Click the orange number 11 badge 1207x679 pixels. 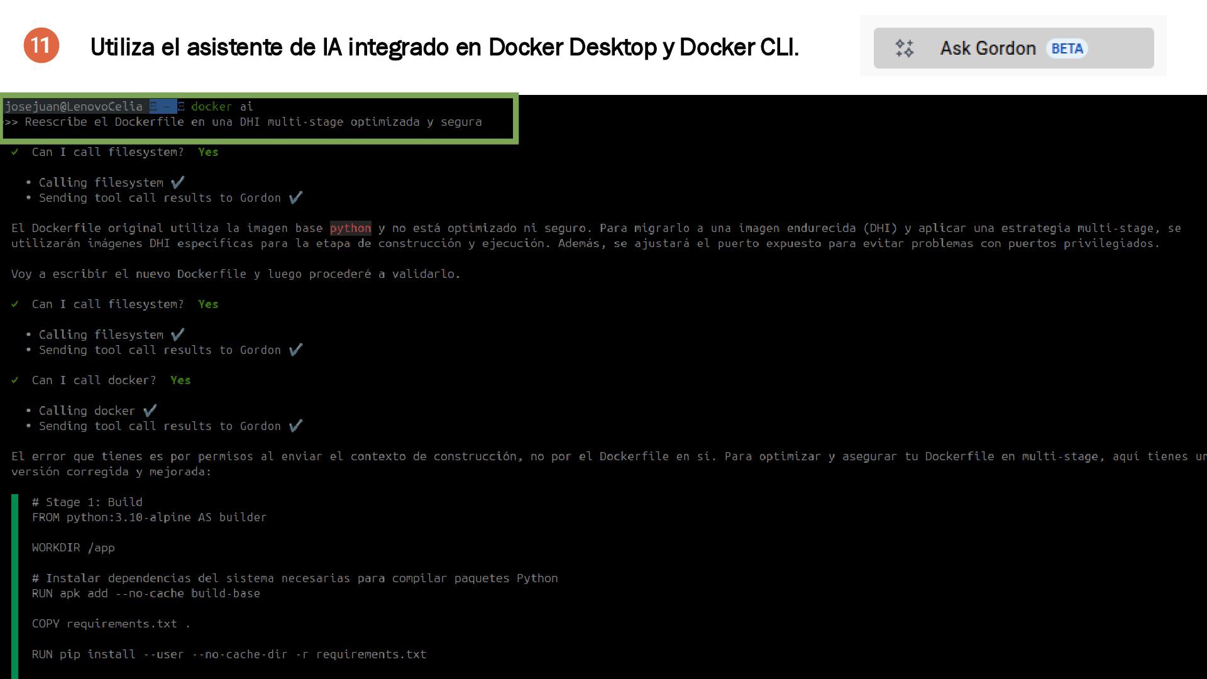[41, 45]
